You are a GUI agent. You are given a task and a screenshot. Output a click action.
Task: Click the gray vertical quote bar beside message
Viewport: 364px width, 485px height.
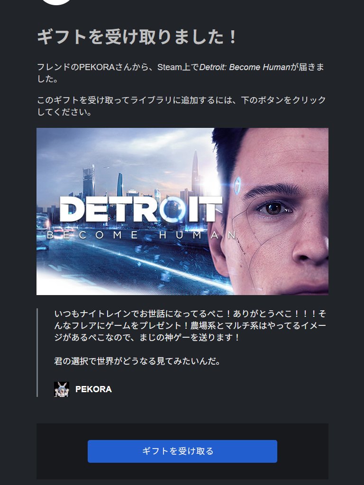coord(37,352)
